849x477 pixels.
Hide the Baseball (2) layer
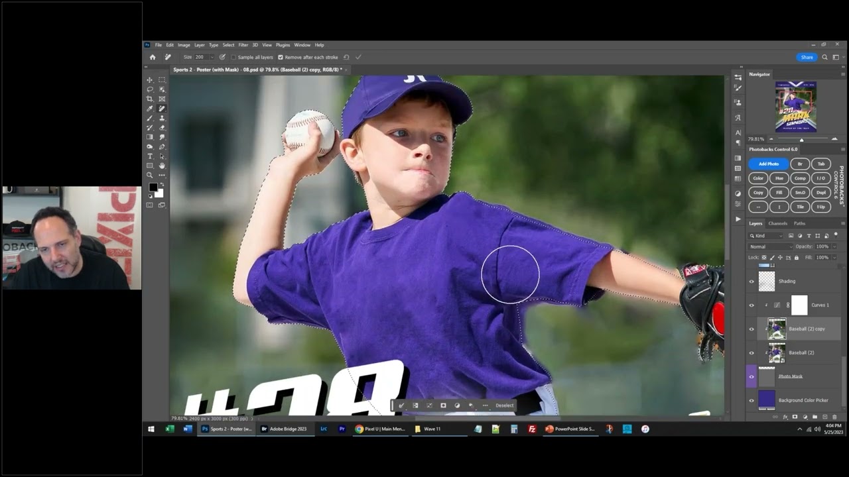click(751, 352)
